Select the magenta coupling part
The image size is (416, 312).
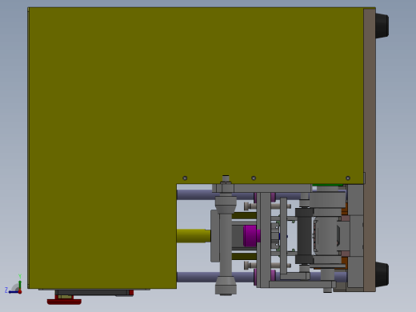tap(251, 236)
